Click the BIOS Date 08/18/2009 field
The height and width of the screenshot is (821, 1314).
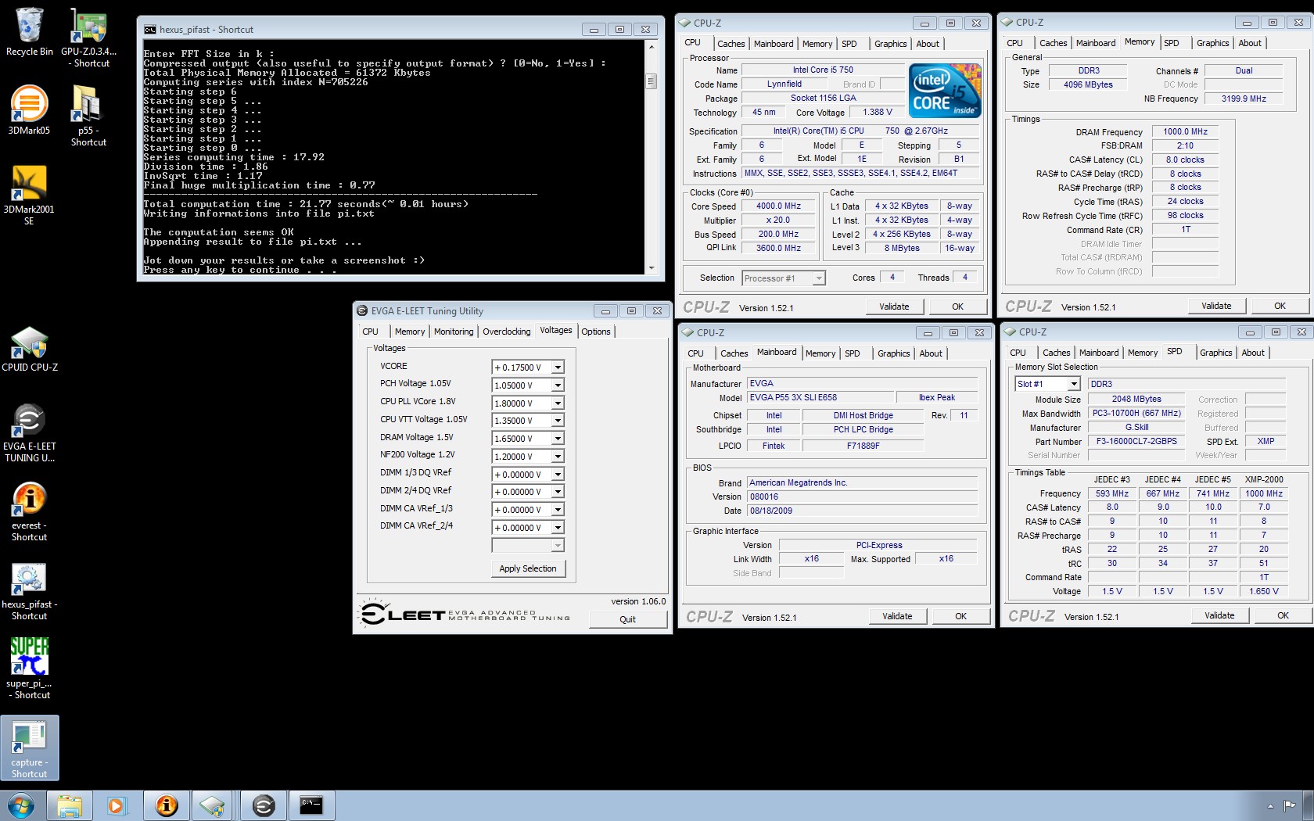[x=862, y=511]
